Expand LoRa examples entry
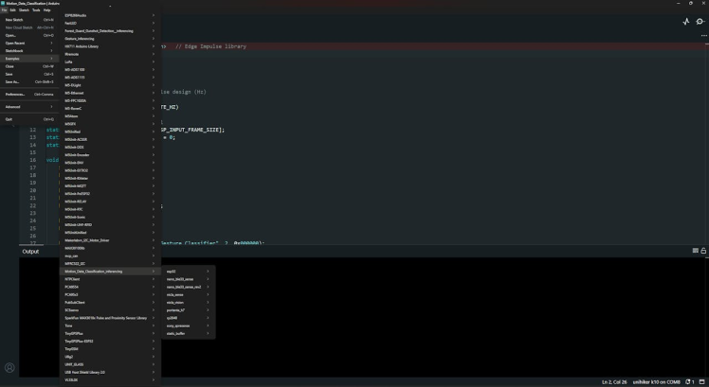The image size is (709, 387). pyautogui.click(x=110, y=62)
